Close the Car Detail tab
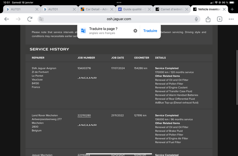The height and width of the screenshot is (156, 238). click(112, 9)
